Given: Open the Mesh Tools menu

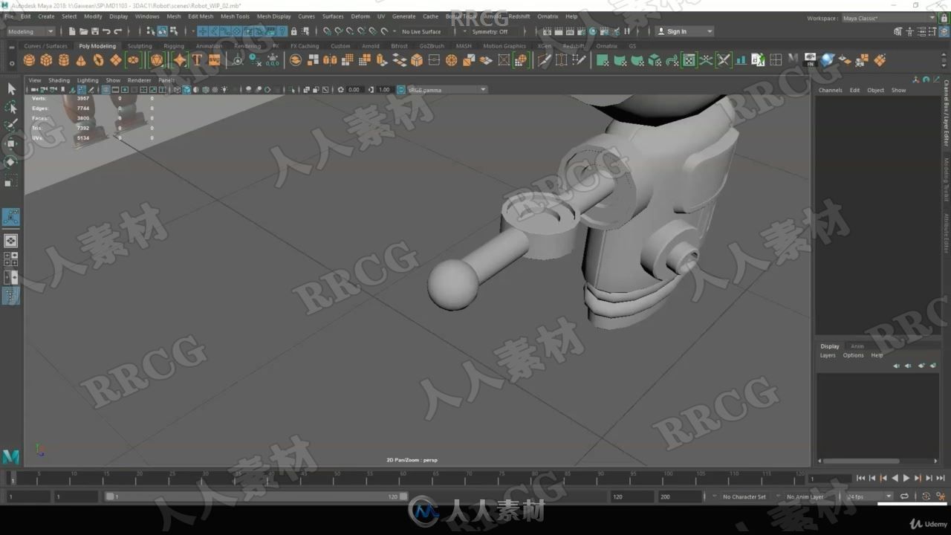Looking at the screenshot, I should (x=235, y=16).
